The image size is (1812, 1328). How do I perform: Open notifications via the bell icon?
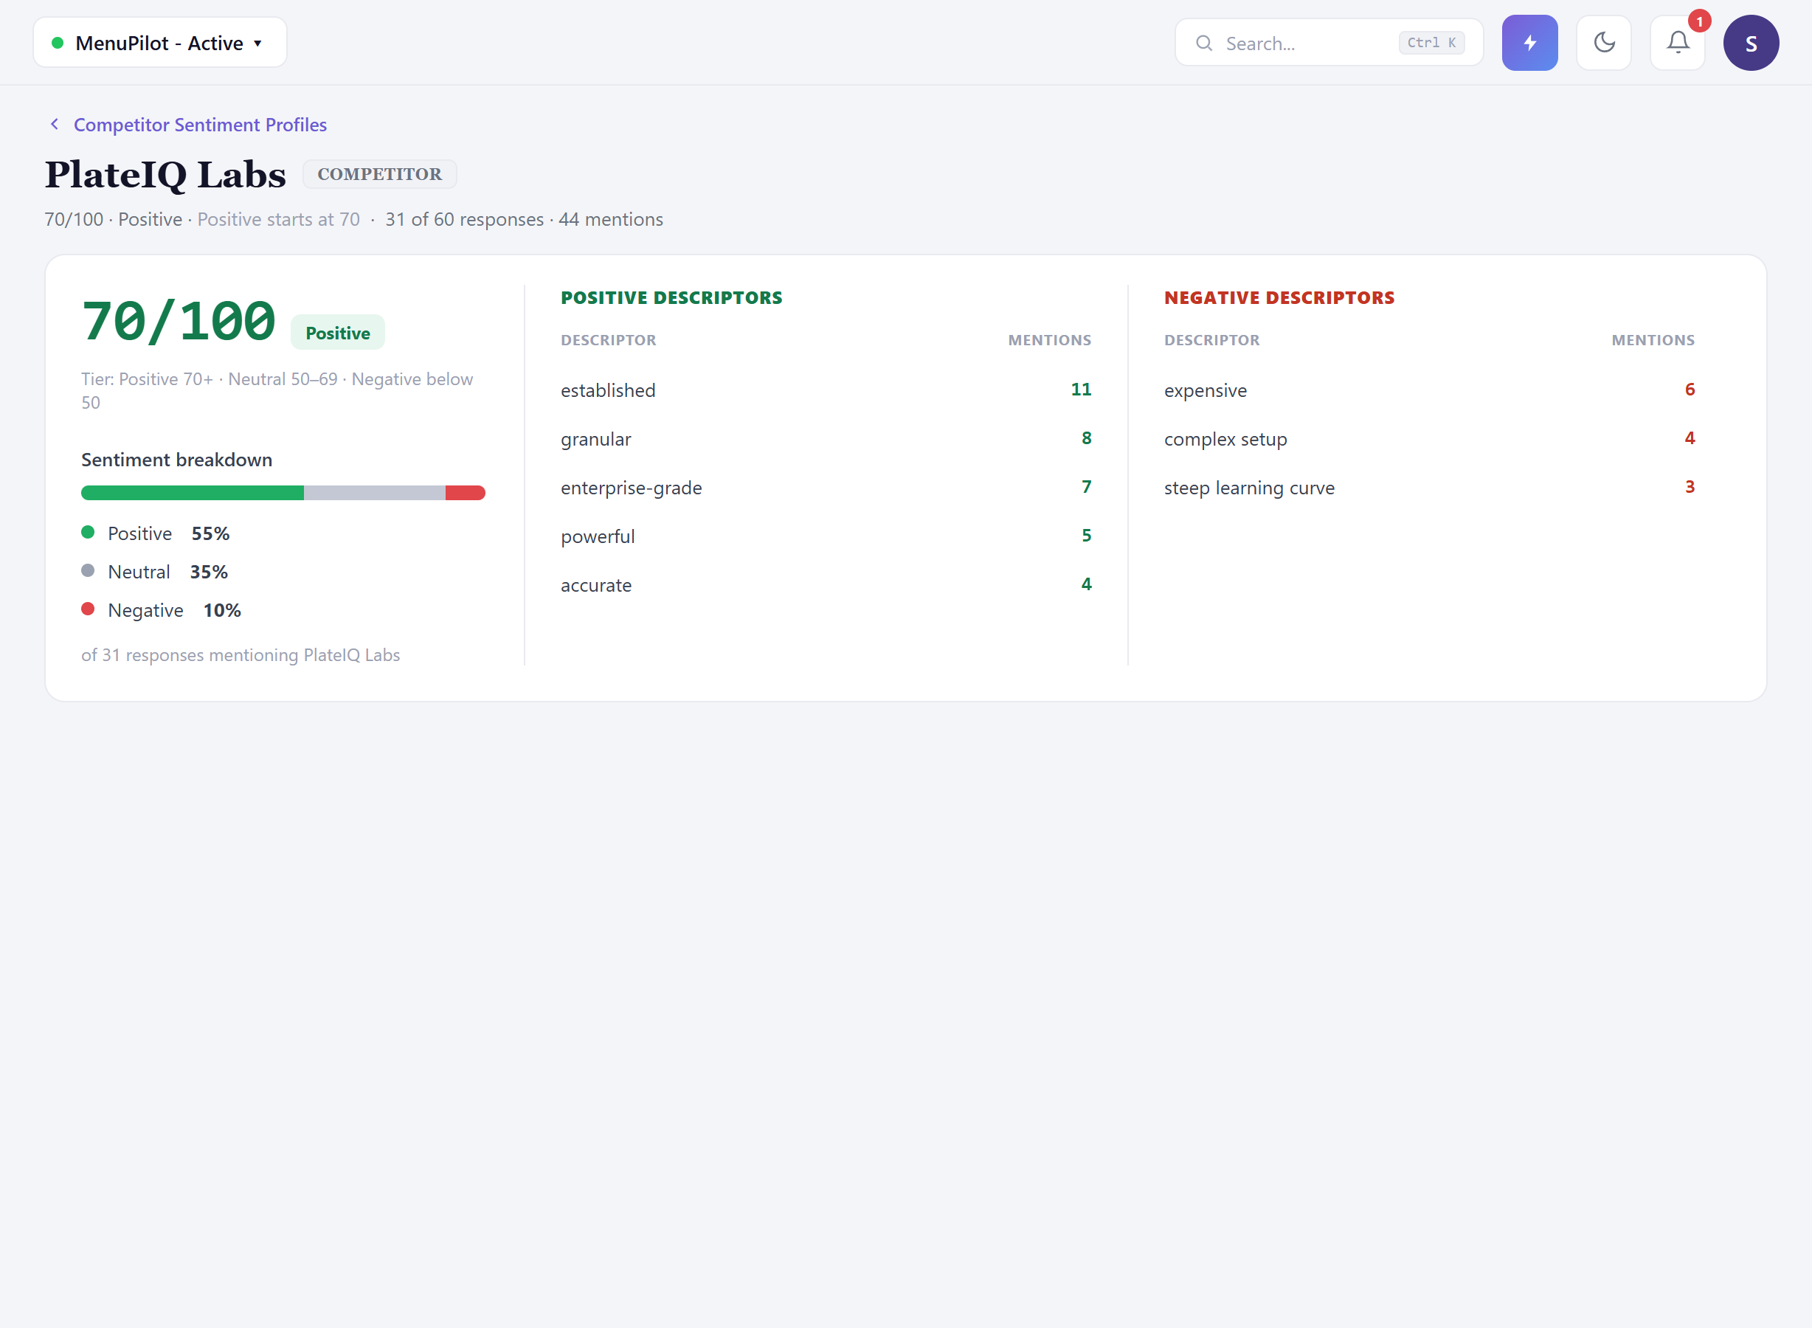(1677, 43)
